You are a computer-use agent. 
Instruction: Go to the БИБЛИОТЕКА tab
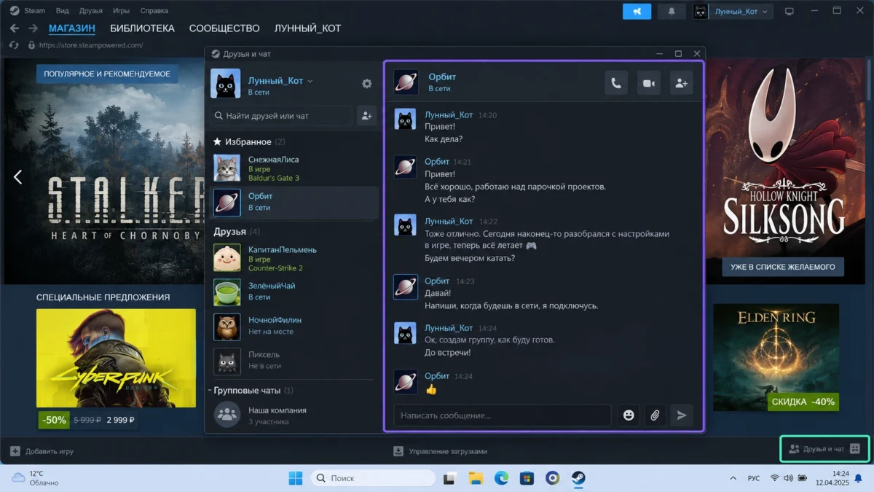coord(142,28)
